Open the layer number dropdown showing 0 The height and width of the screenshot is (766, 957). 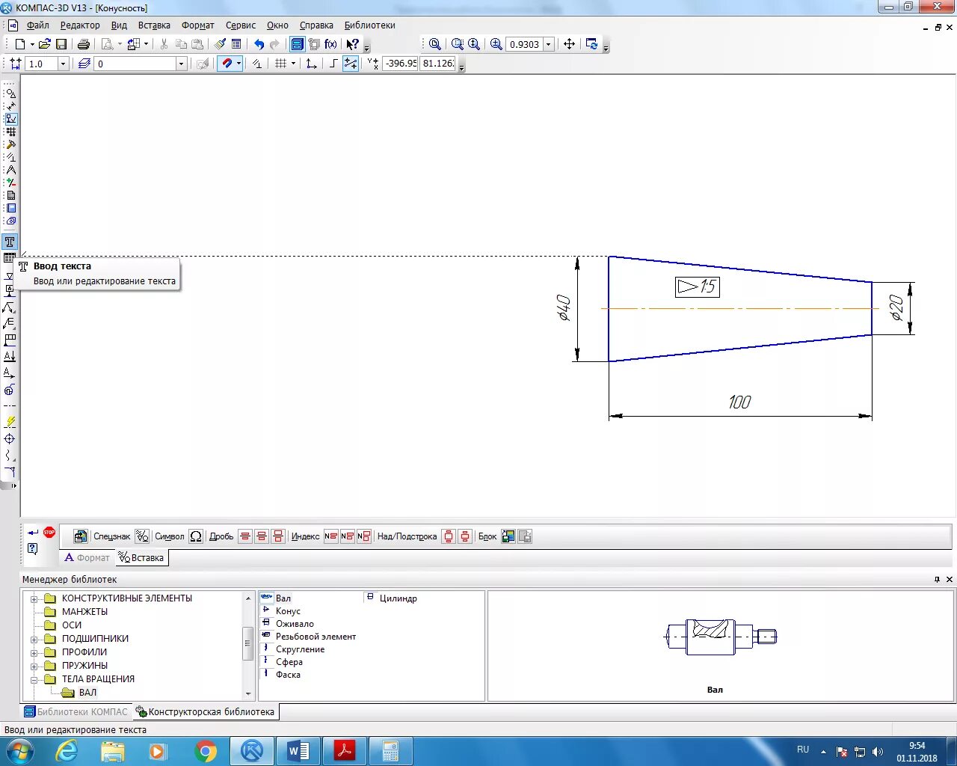(181, 64)
